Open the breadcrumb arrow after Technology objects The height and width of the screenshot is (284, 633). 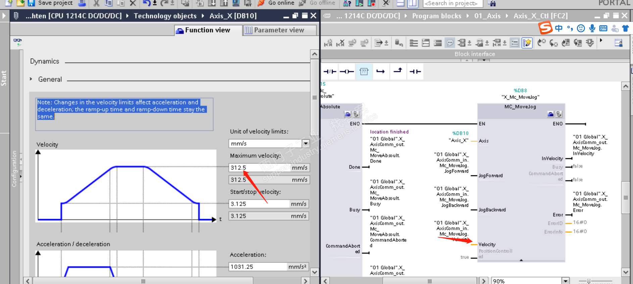tap(203, 16)
